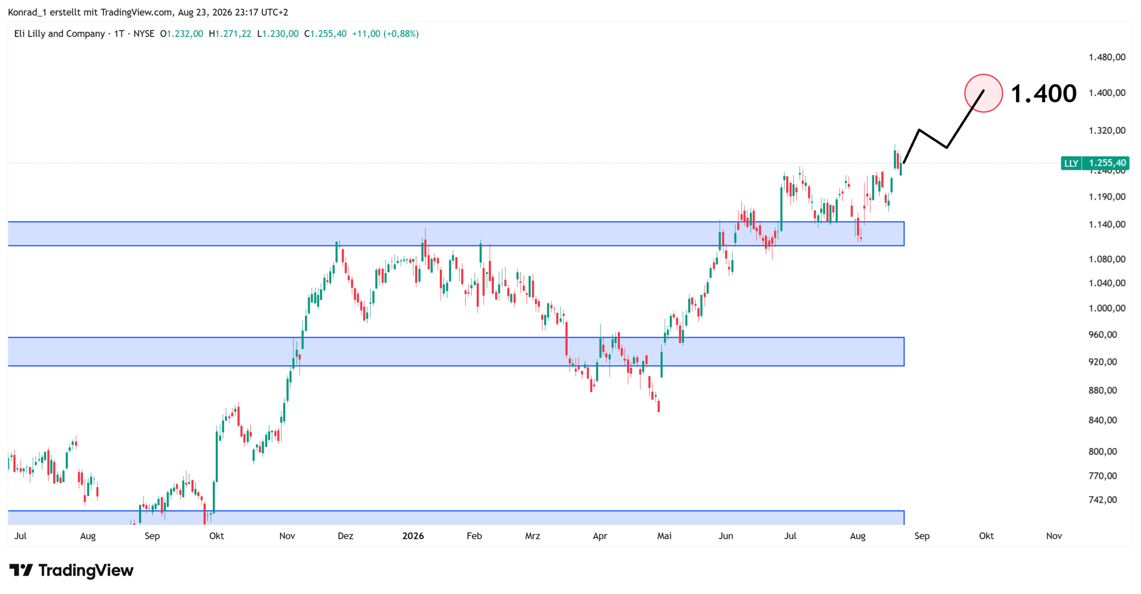Select the high value 1.271,22
The height and width of the screenshot is (594, 1141).
tap(233, 34)
